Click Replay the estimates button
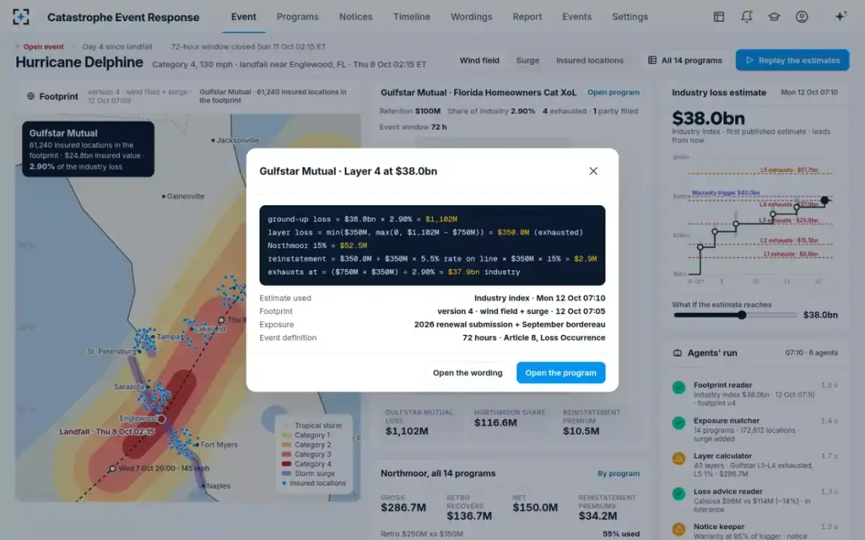 pyautogui.click(x=792, y=60)
